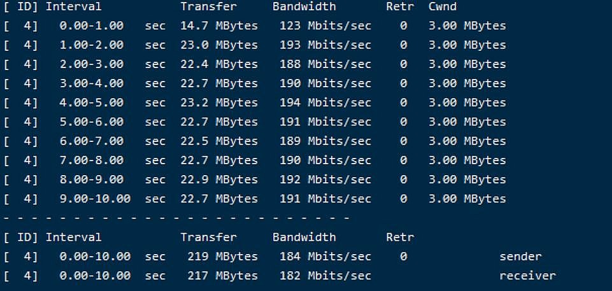The height and width of the screenshot is (291, 612).
Task: Click the Interval column header at top
Action: pyautogui.click(x=73, y=6)
